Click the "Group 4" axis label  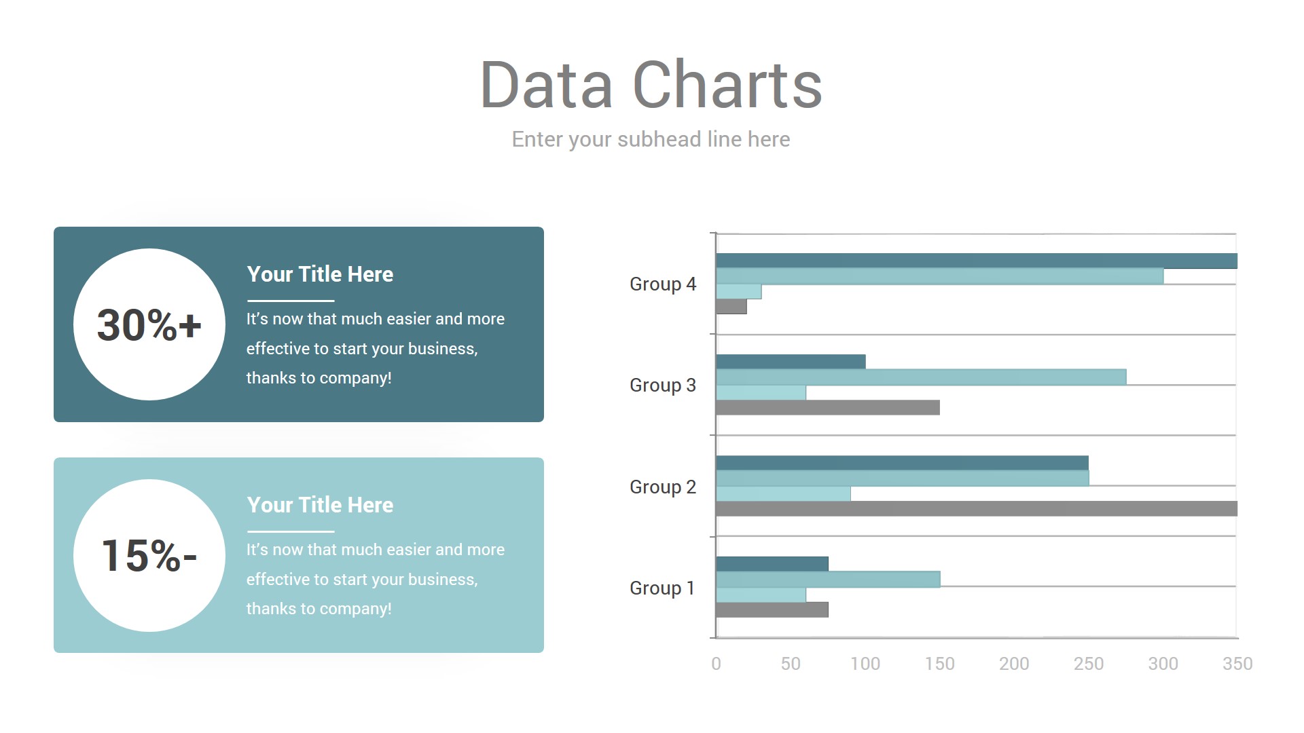[663, 284]
